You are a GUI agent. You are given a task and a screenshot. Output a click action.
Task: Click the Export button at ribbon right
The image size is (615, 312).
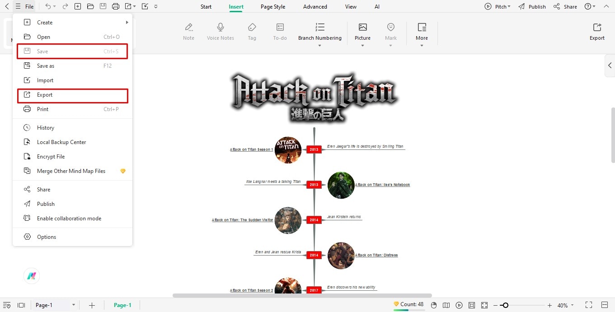[x=597, y=32]
